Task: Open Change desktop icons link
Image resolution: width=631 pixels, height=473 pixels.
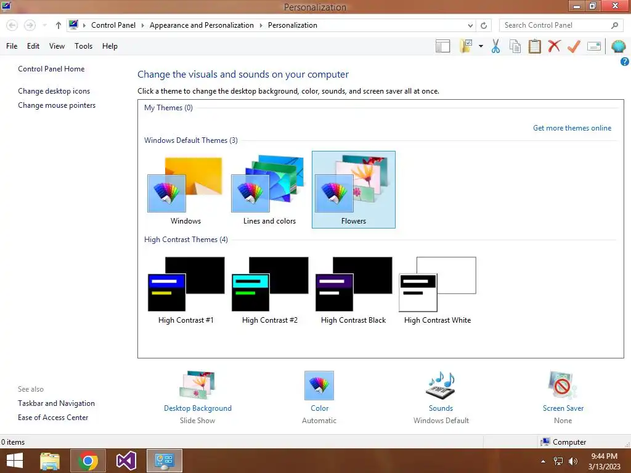Action: pyautogui.click(x=54, y=91)
